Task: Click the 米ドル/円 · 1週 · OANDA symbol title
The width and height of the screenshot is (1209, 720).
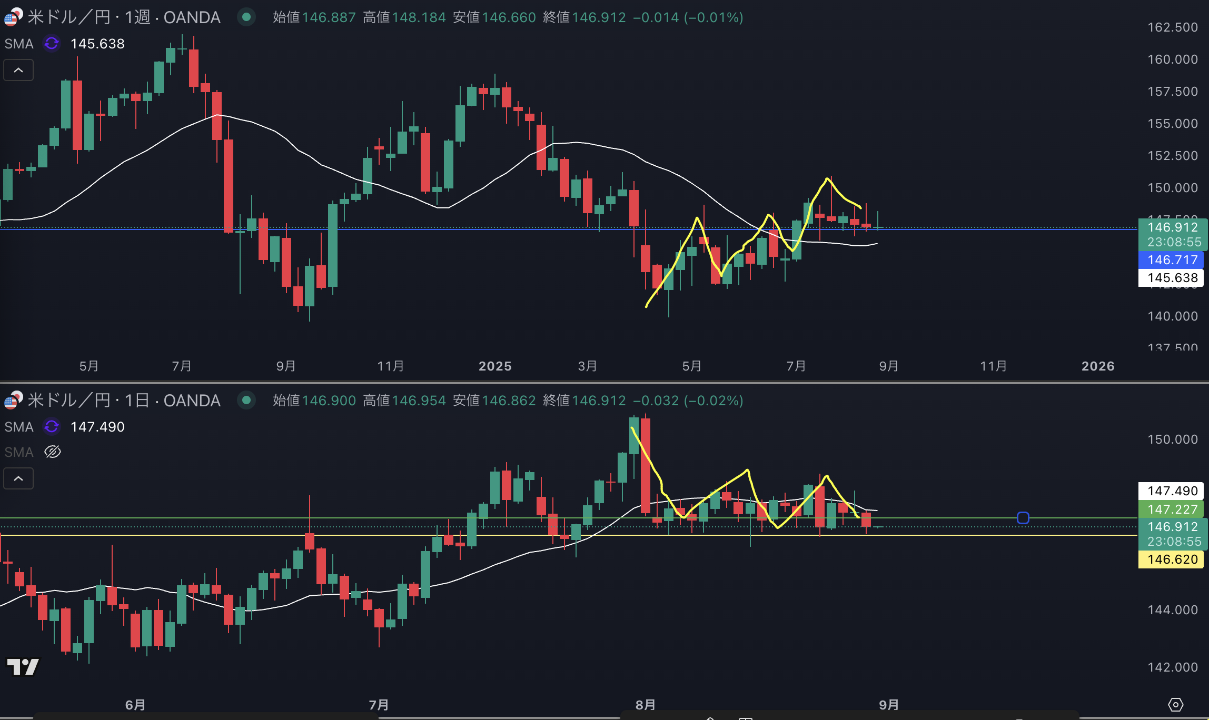Action: click(x=124, y=17)
